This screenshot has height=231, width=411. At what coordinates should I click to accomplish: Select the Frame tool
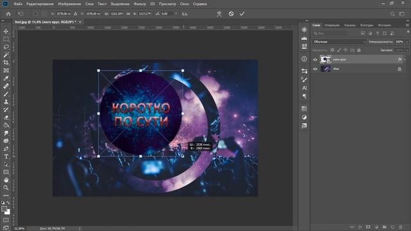(x=6, y=71)
